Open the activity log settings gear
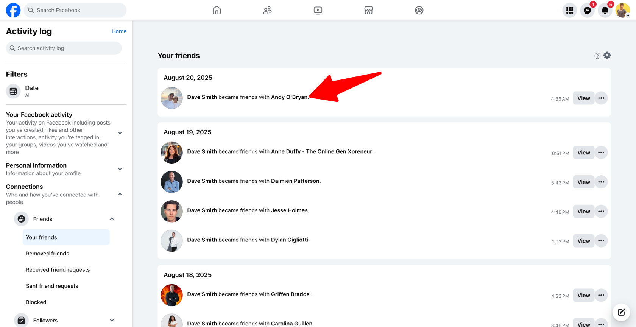The image size is (636, 327). tap(607, 56)
